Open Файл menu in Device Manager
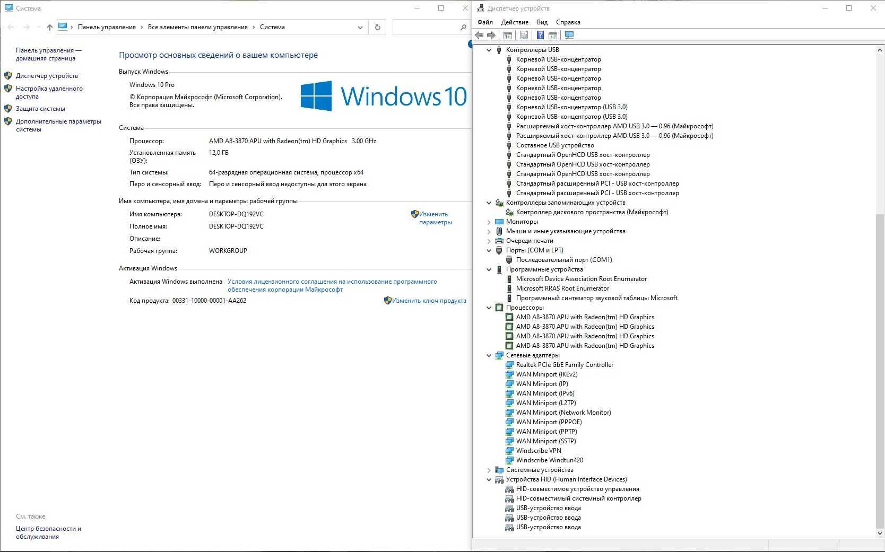The height and width of the screenshot is (552, 885). (x=485, y=22)
